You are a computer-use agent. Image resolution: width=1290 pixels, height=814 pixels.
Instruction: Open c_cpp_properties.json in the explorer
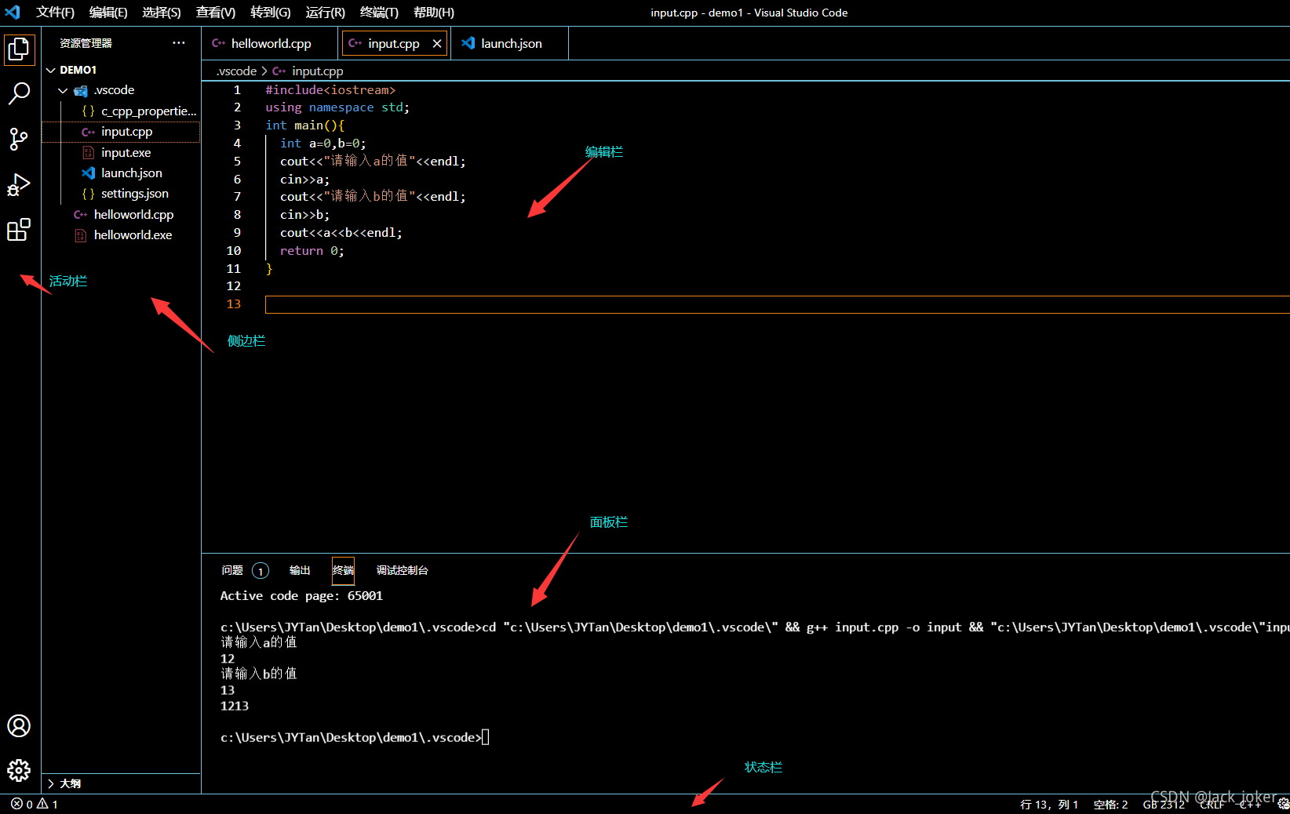122,111
